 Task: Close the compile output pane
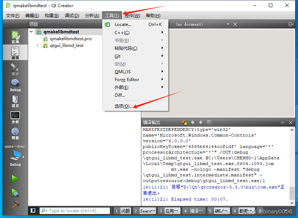point(291,122)
